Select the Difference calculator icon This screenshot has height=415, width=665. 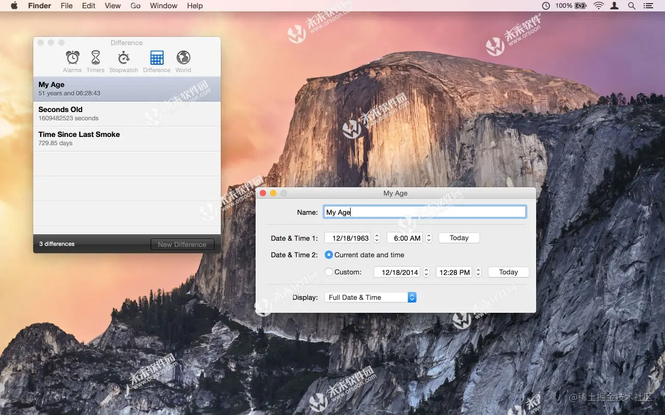tap(156, 58)
